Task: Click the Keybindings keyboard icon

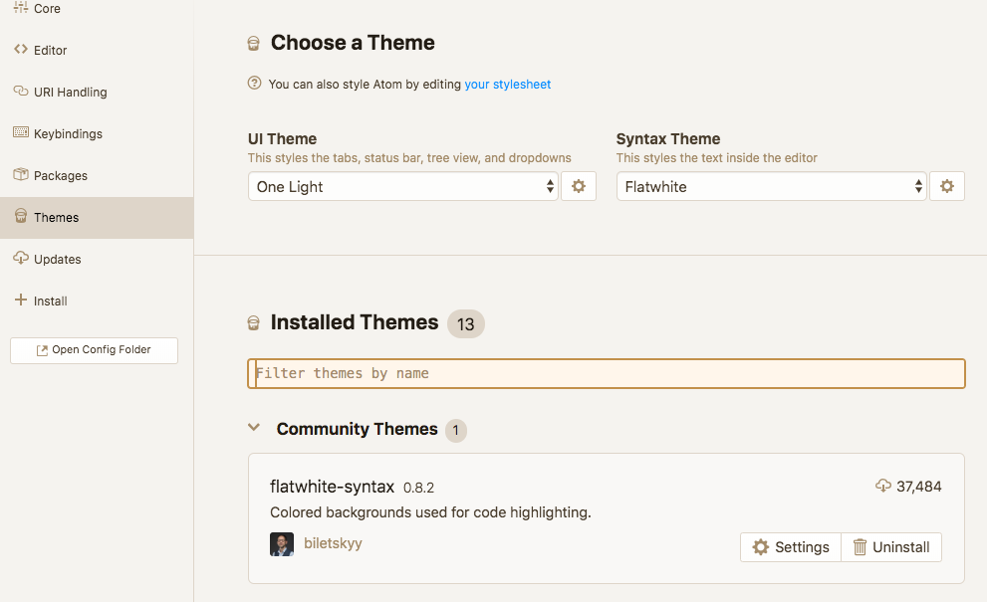Action: pyautogui.click(x=21, y=132)
